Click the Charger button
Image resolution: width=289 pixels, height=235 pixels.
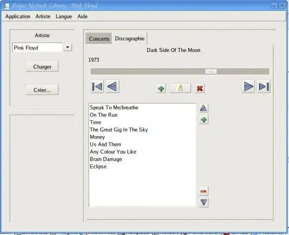tap(42, 67)
